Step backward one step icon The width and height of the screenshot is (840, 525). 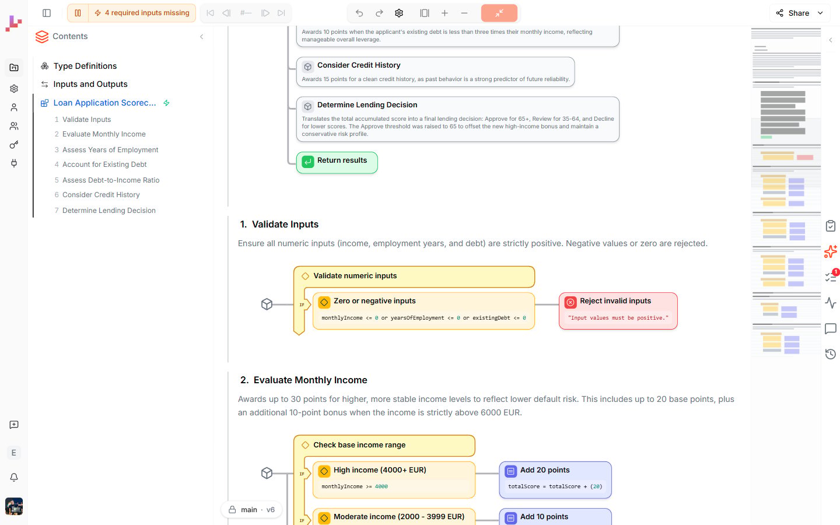pyautogui.click(x=226, y=13)
